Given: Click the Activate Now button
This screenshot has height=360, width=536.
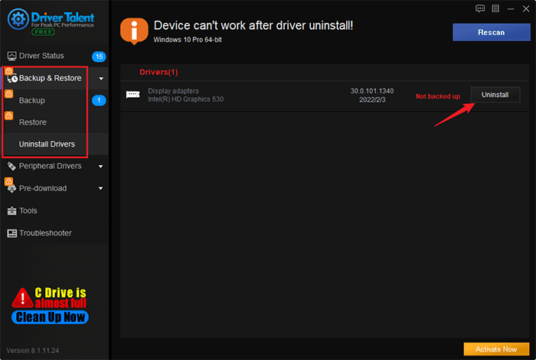Looking at the screenshot, I should pos(496,349).
